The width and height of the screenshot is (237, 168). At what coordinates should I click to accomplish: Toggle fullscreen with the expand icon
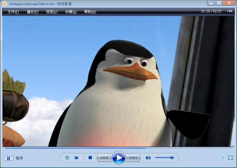tap(230, 158)
